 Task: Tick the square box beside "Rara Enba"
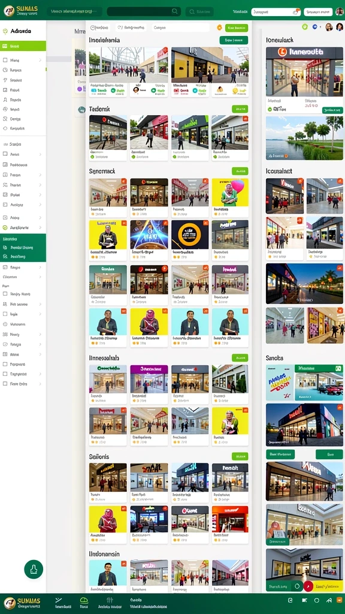click(x=5, y=384)
